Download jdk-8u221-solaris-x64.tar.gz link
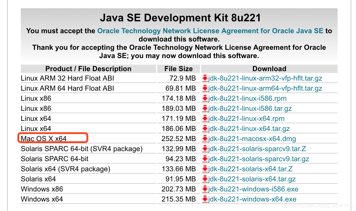The height and width of the screenshot is (211, 356). 252,179
